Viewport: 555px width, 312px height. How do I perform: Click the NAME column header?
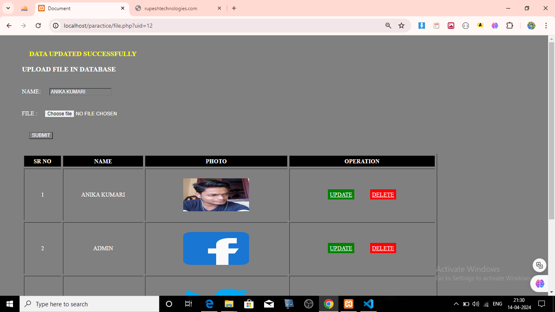103,161
